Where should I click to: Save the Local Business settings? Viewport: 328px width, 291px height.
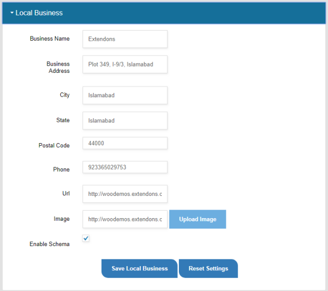coord(140,268)
